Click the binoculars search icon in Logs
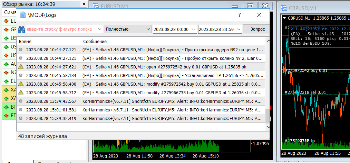The height and width of the screenshot is (163, 350). (x=21, y=29)
